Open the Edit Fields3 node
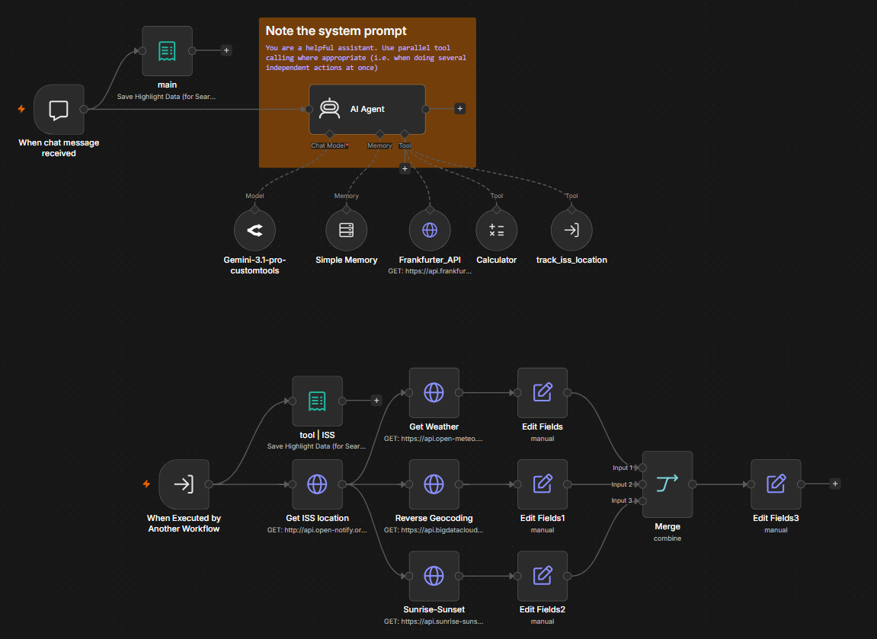877x639 pixels. click(x=776, y=484)
